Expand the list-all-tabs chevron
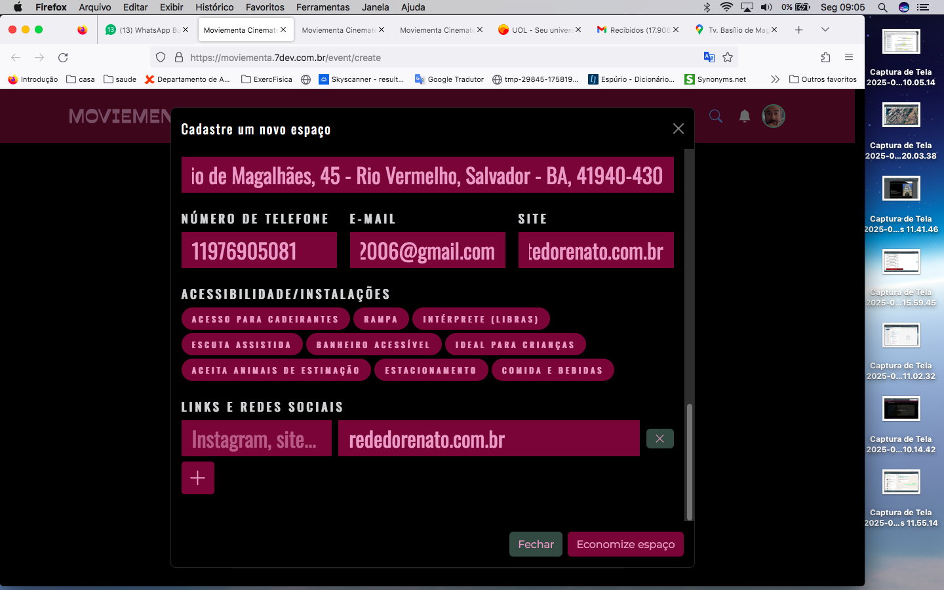Viewport: 944px width, 590px height. pyautogui.click(x=825, y=29)
